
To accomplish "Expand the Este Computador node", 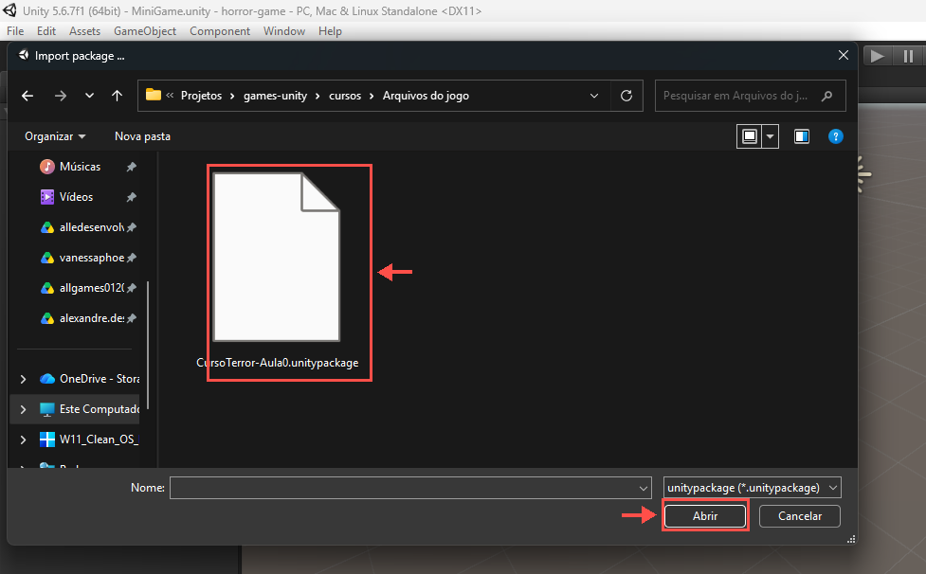I will (23, 409).
